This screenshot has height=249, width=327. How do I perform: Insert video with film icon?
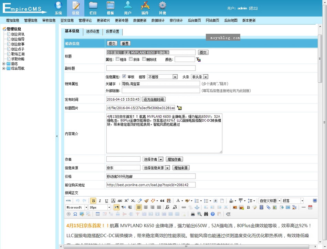[x=262, y=207]
